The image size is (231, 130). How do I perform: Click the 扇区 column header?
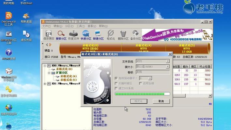click(194, 67)
